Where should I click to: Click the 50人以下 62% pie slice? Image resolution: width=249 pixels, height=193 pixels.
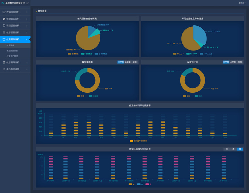(x=188, y=40)
